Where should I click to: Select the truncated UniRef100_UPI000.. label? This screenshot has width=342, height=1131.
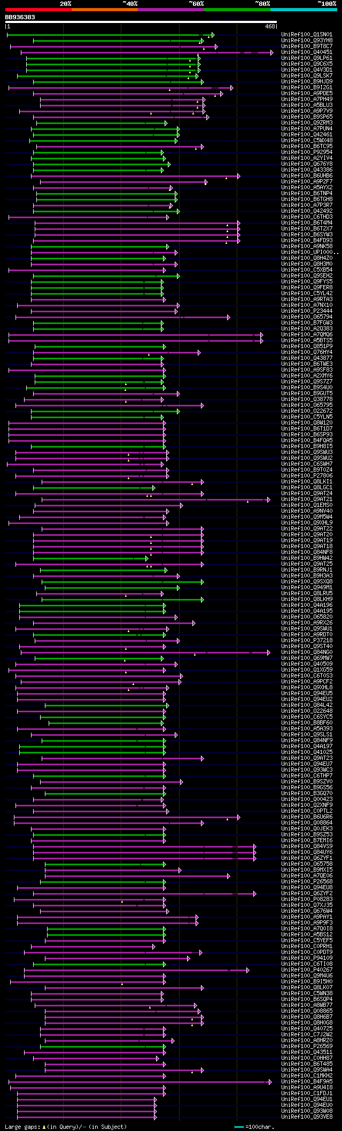[310, 252]
